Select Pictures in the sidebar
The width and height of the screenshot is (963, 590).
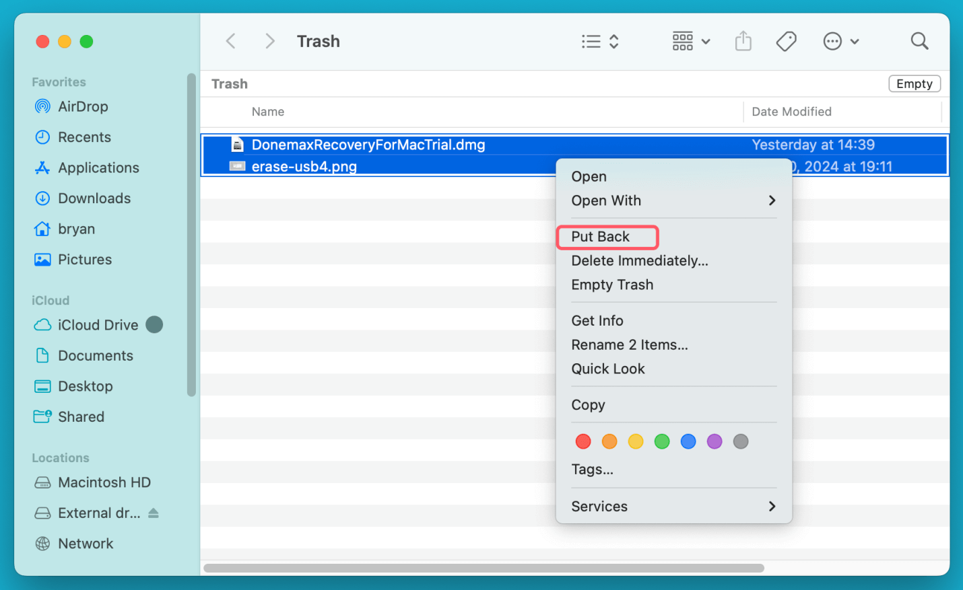[x=85, y=259]
